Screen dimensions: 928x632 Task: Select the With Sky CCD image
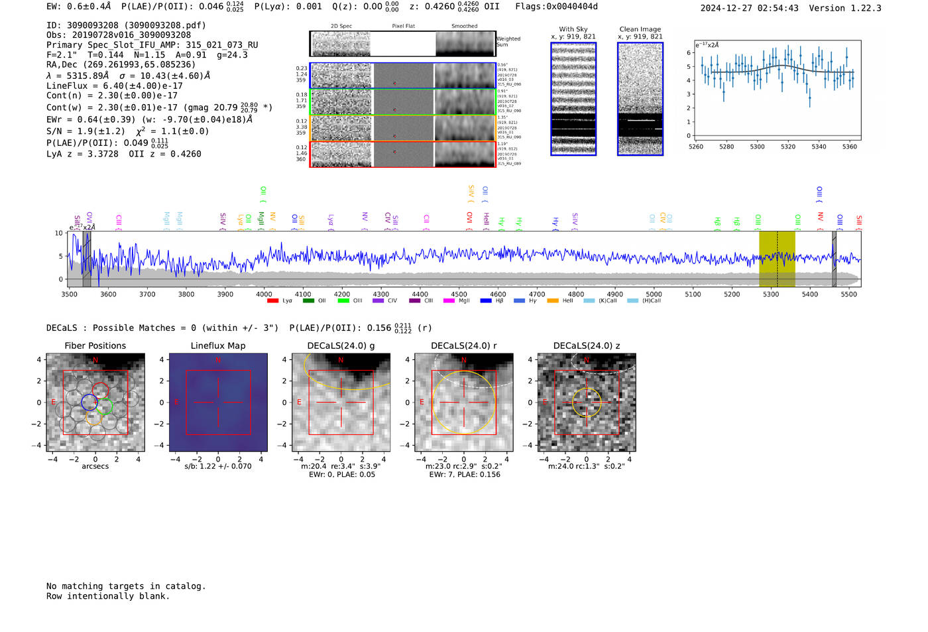[573, 99]
